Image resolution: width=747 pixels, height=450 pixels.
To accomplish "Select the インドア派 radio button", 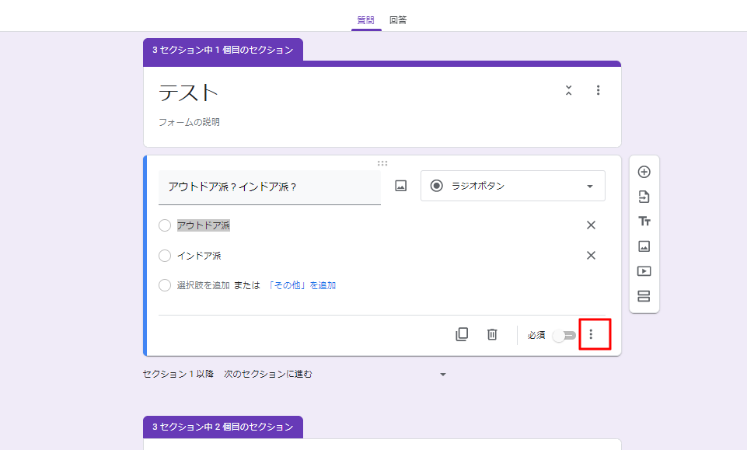I will (x=165, y=256).
